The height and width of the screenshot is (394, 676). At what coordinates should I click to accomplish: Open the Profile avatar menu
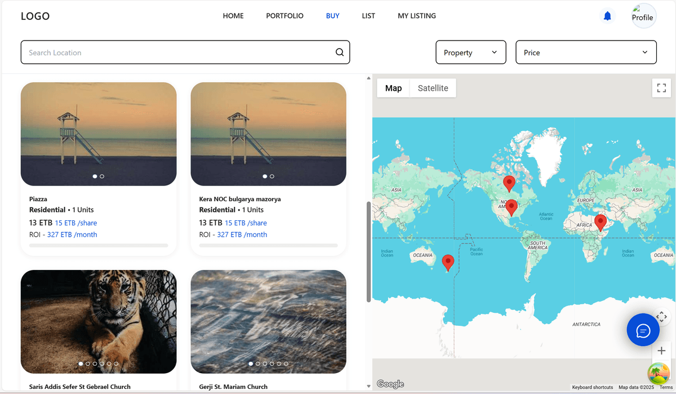tap(642, 16)
